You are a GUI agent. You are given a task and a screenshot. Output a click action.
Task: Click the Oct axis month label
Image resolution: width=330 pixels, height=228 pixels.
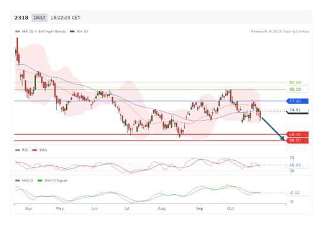pyautogui.click(x=230, y=208)
